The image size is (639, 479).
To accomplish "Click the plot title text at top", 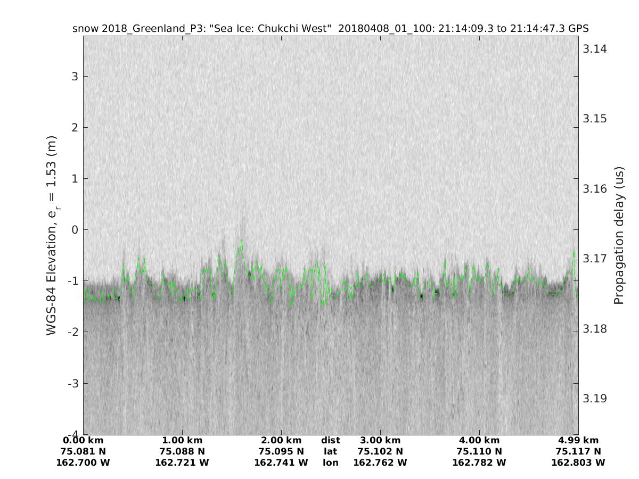I will pos(330,28).
